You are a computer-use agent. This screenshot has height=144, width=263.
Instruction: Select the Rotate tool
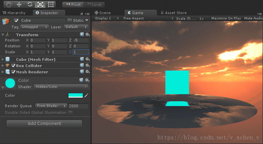coord(30,5)
